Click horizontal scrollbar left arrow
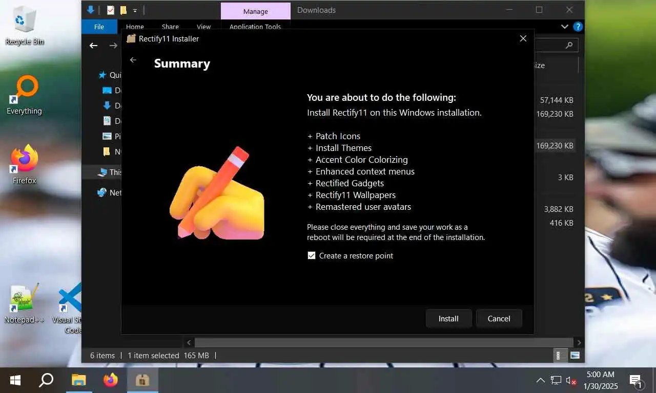 pyautogui.click(x=189, y=342)
